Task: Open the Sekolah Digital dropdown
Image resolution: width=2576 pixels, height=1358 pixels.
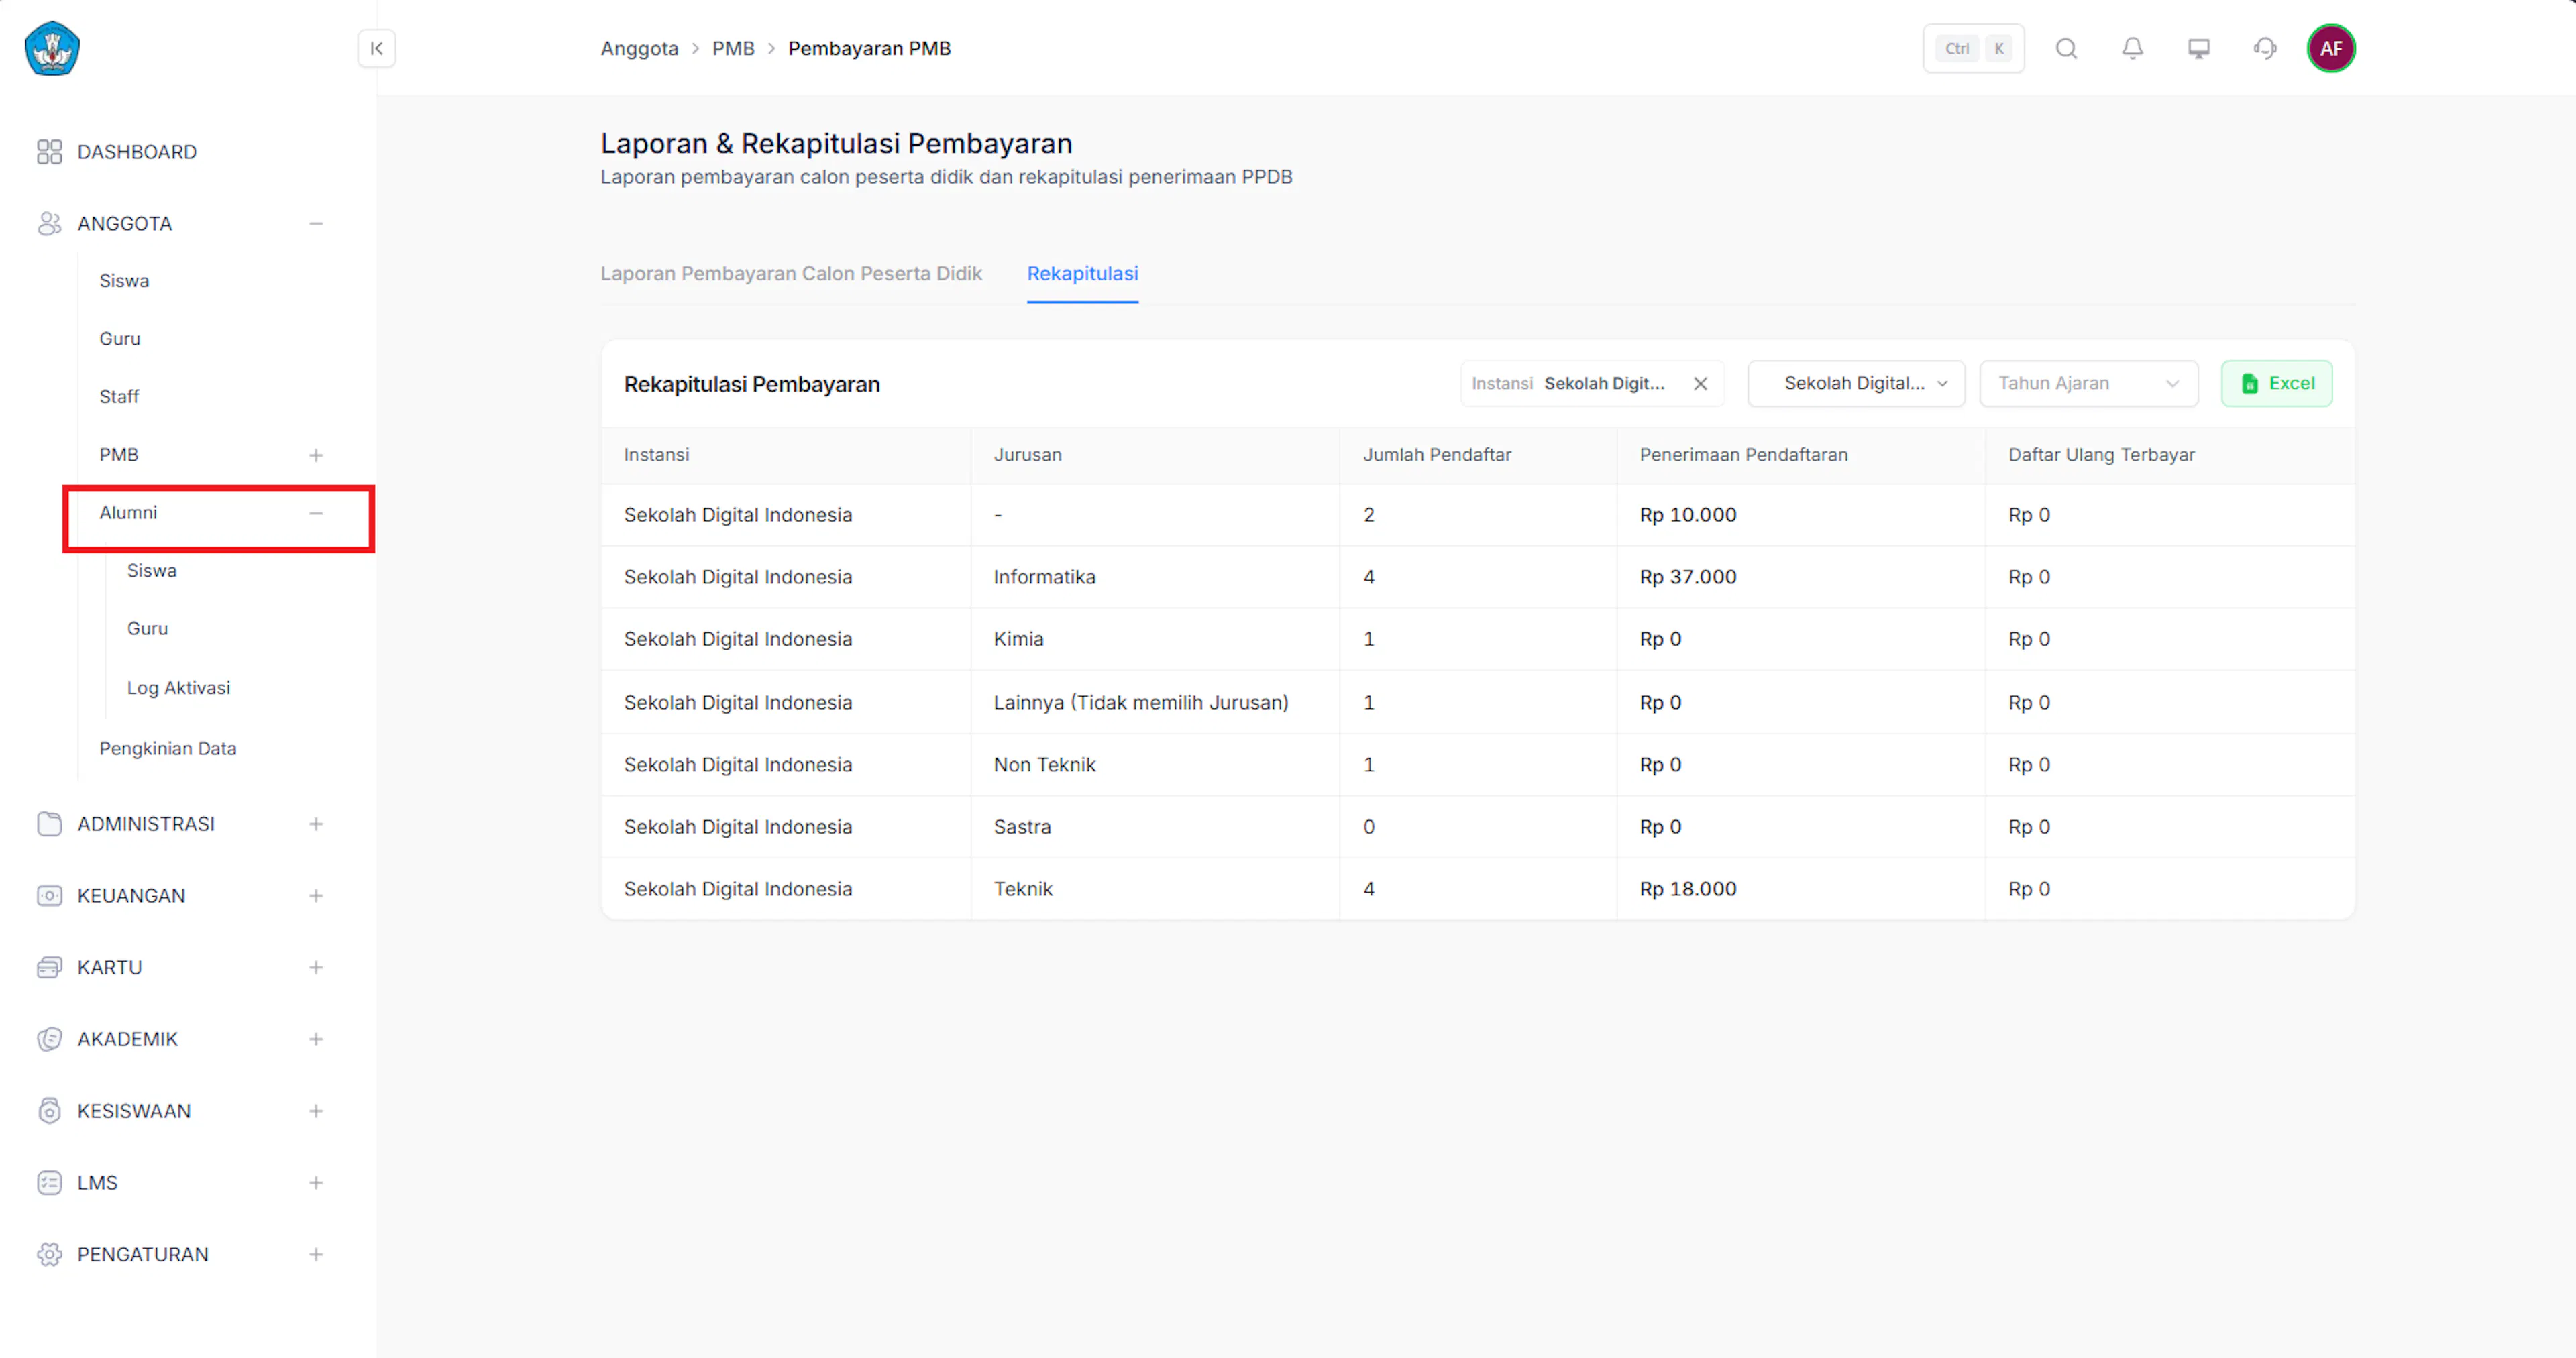Action: pyautogui.click(x=1856, y=383)
